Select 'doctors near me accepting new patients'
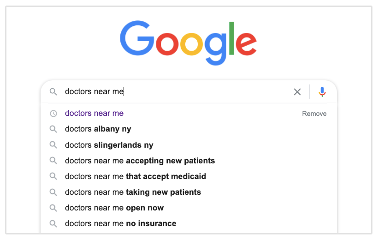This screenshot has width=378, height=240. click(140, 161)
